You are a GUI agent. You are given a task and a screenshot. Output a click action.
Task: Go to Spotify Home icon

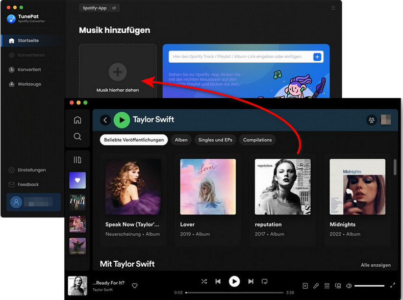pyautogui.click(x=78, y=120)
